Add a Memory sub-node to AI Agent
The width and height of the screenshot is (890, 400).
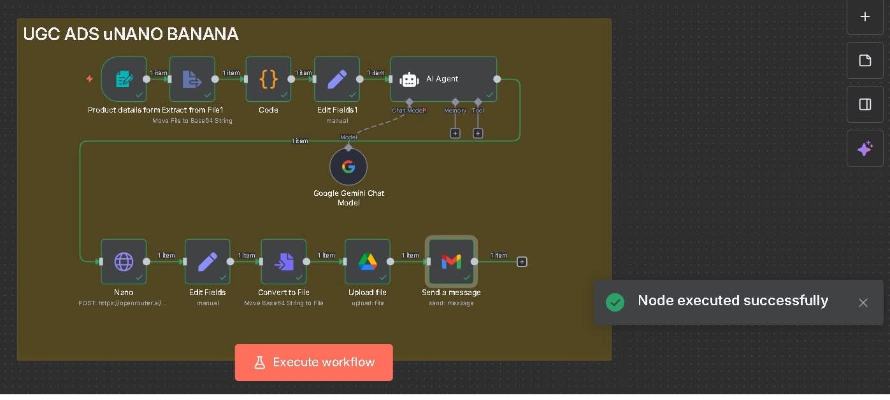[x=455, y=134]
